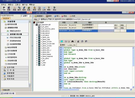Expand the w_ctrl_demo tree node
135x98 pixels.
pos(37,35)
